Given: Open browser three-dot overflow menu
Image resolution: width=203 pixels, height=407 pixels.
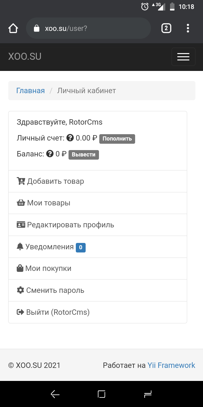Looking at the screenshot, I should [x=188, y=28].
